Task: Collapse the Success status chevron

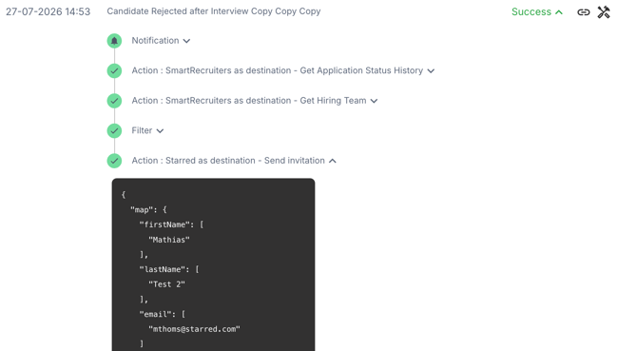Action: (559, 12)
